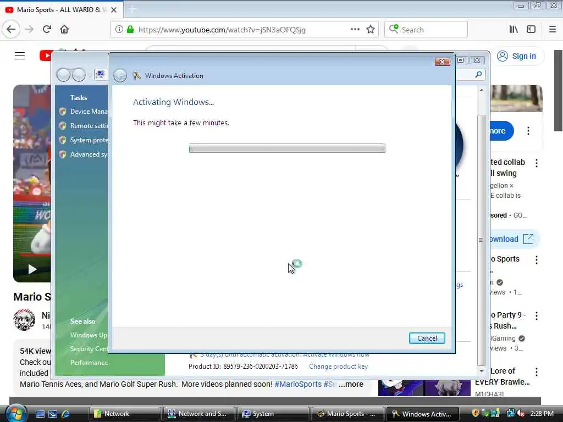This screenshot has height=422, width=563.
Task: Click the green padlock security icon
Action: pyautogui.click(x=130, y=30)
